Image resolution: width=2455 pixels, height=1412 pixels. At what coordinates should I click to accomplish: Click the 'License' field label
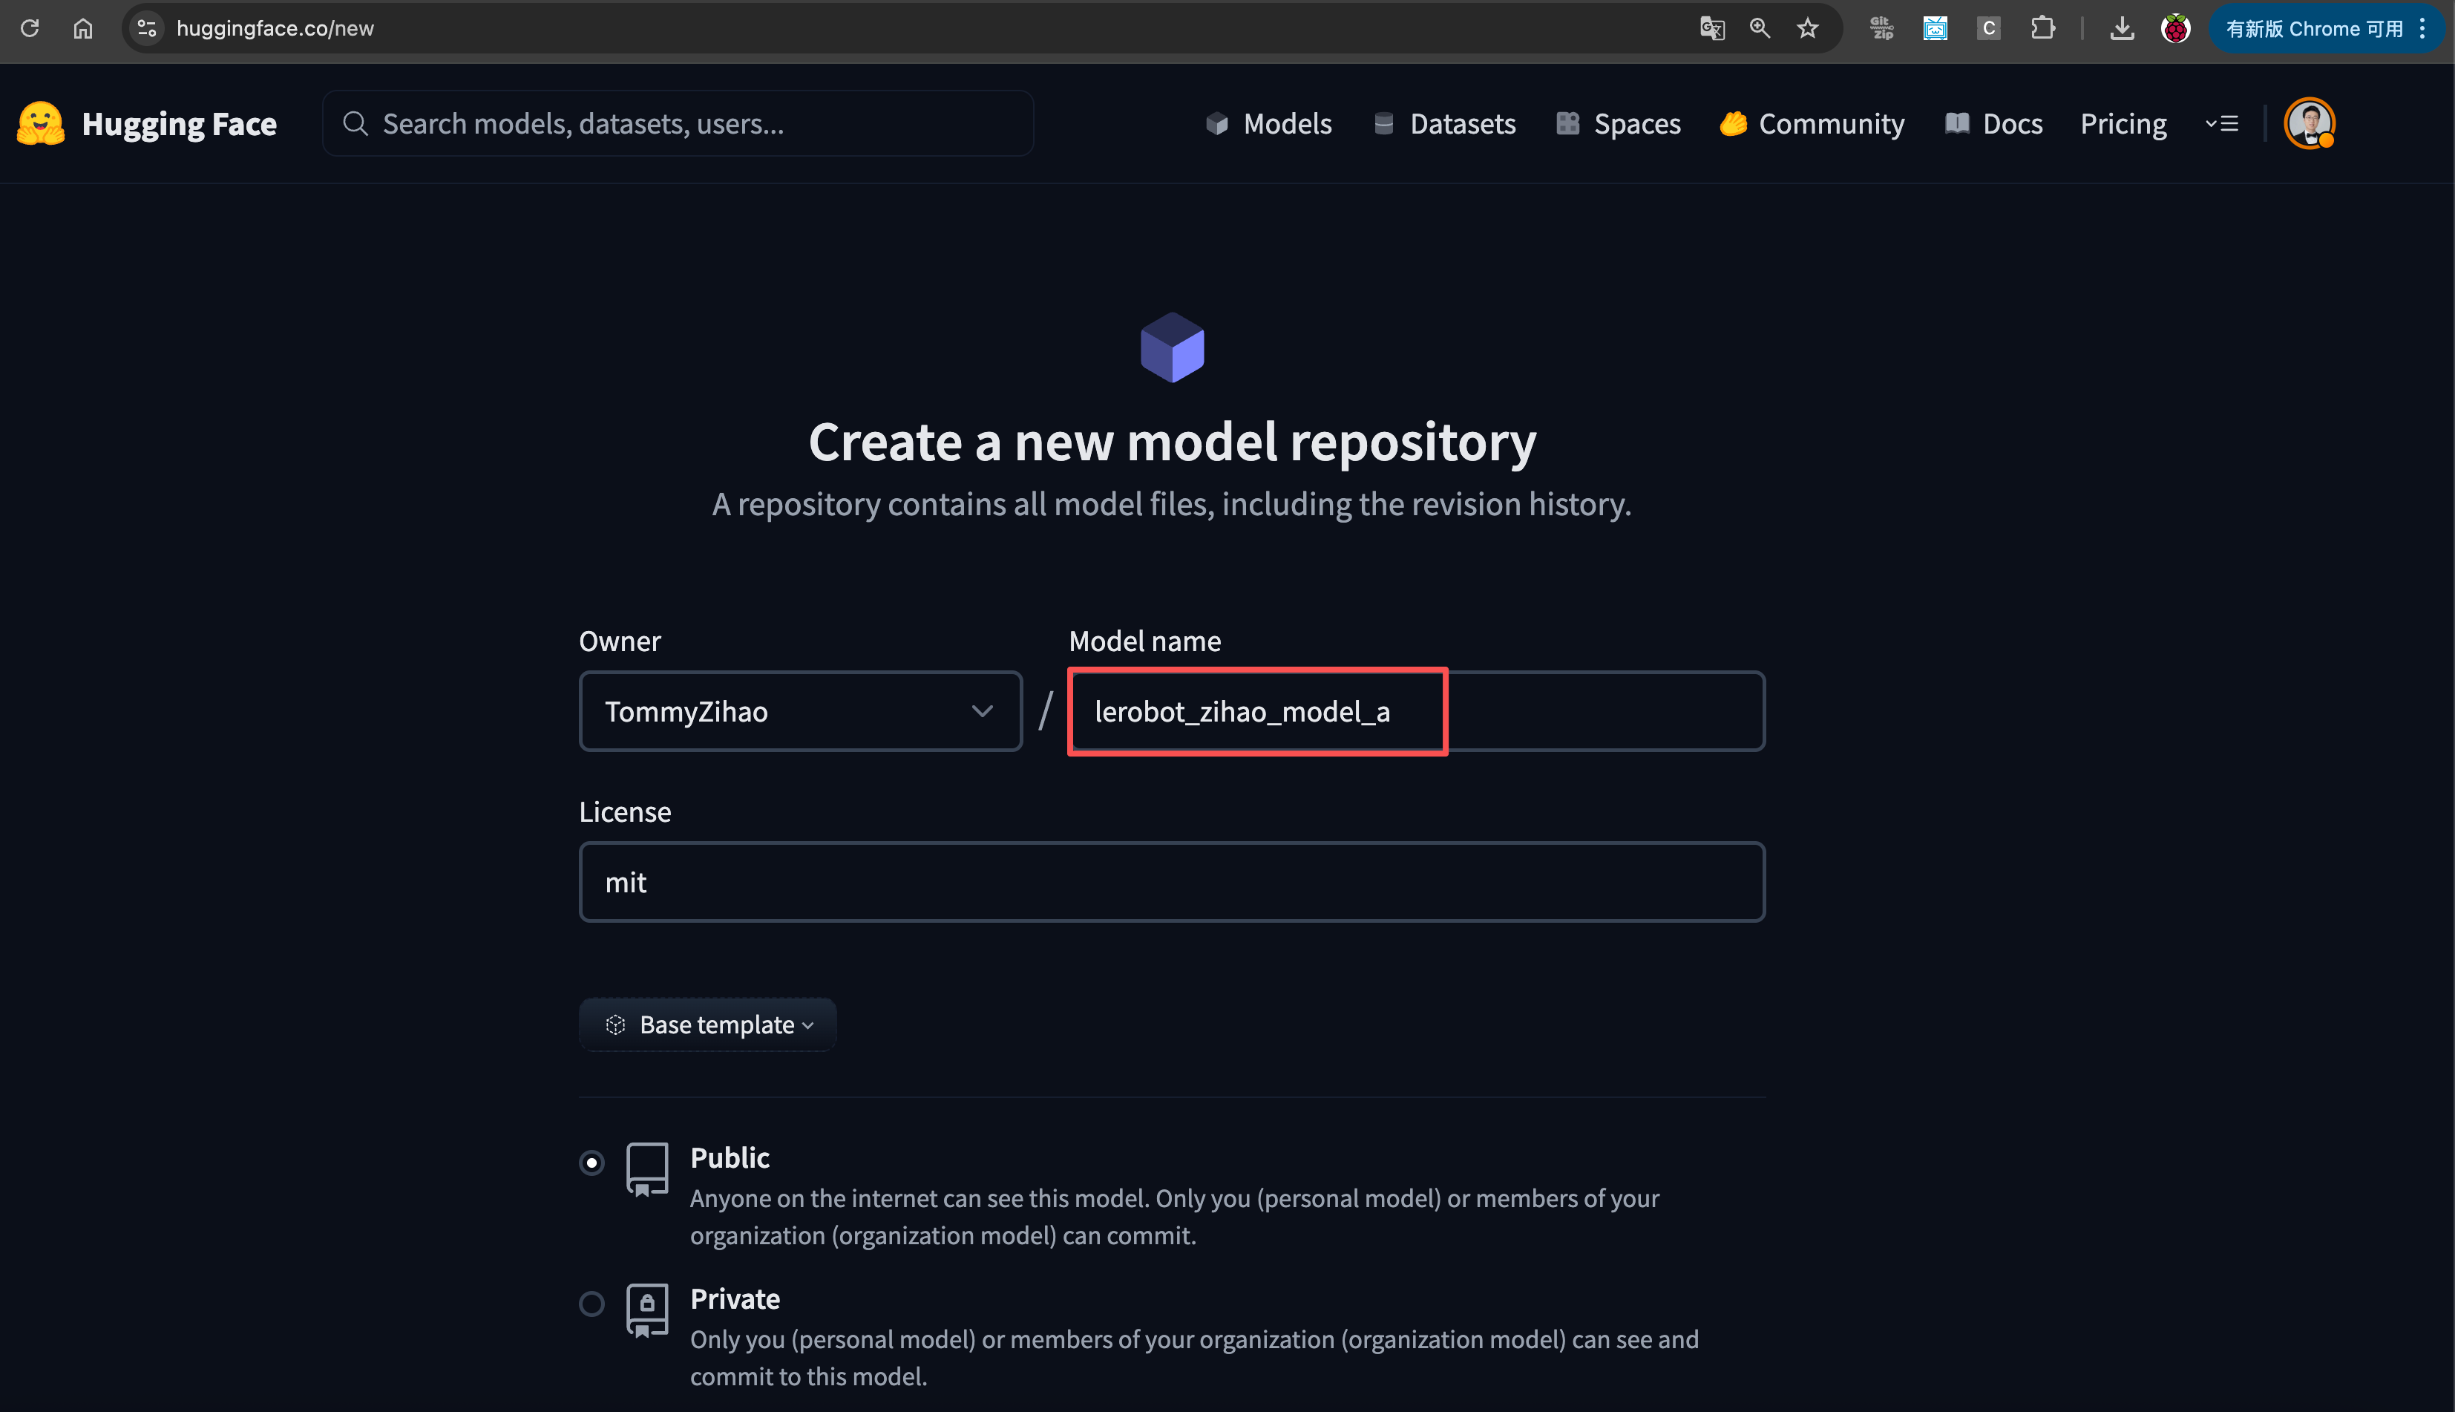tap(625, 811)
